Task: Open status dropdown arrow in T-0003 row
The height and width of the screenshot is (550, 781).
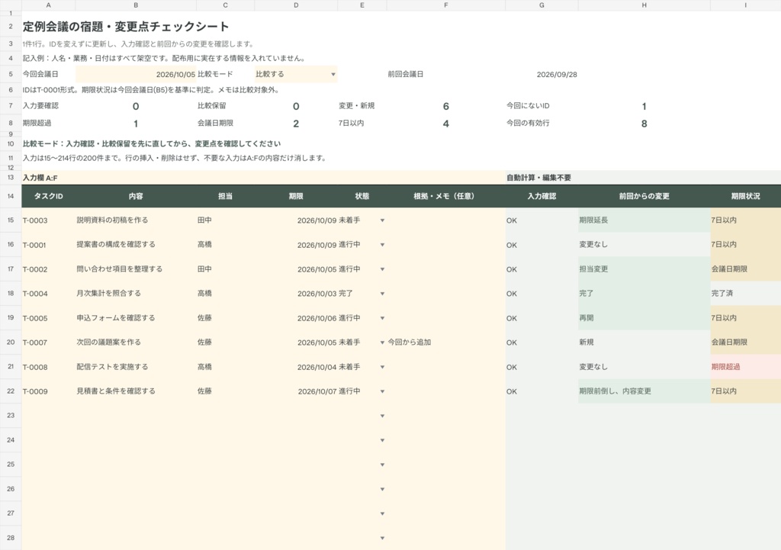Action: tap(382, 220)
